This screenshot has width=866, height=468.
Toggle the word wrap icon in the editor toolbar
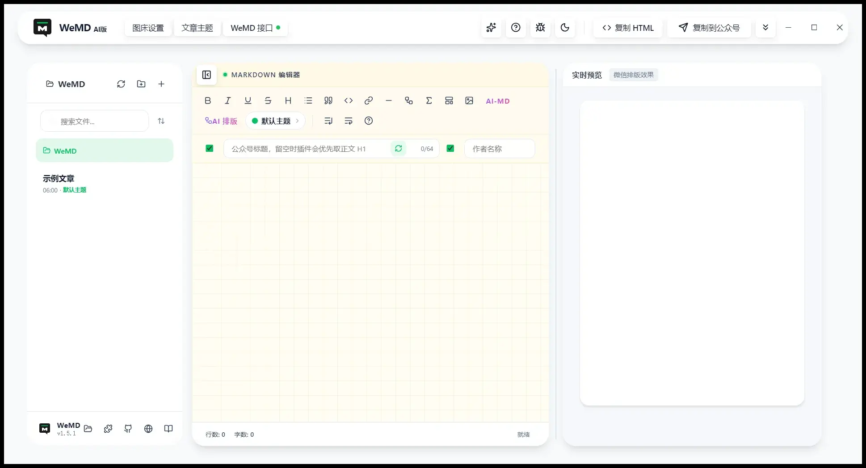point(349,121)
